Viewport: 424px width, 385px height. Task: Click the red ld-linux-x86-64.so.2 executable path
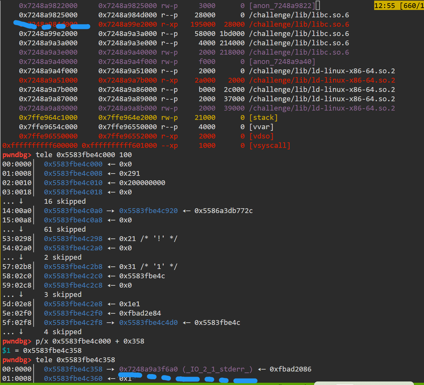pyautogui.click(x=322, y=80)
